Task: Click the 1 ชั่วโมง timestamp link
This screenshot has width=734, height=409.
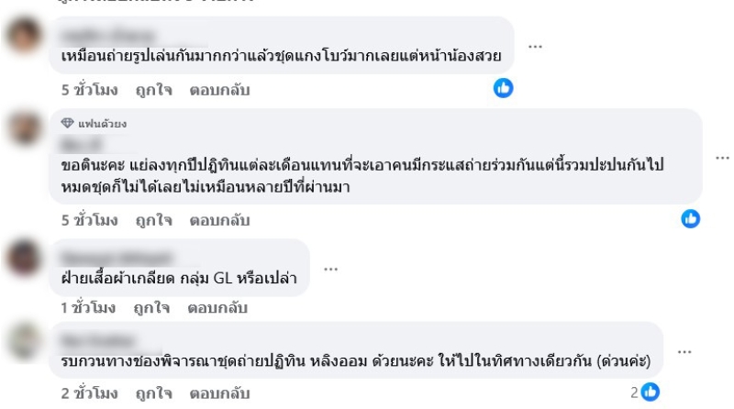Action: click(x=90, y=308)
